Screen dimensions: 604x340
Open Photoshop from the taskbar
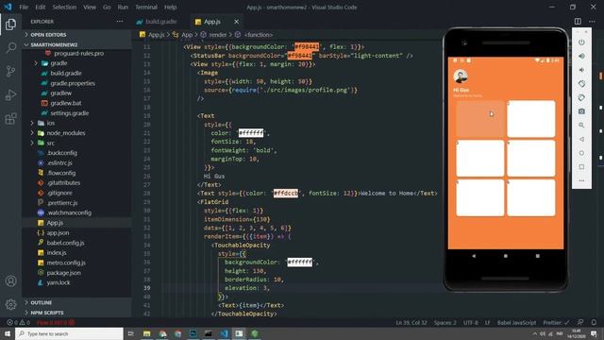click(193, 333)
